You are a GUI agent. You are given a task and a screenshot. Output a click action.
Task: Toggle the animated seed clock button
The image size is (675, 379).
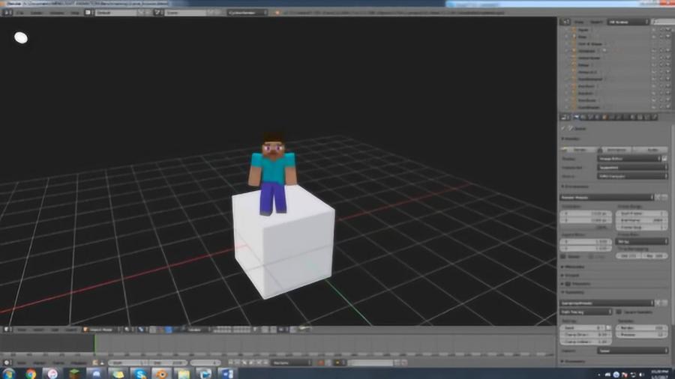[x=608, y=327]
